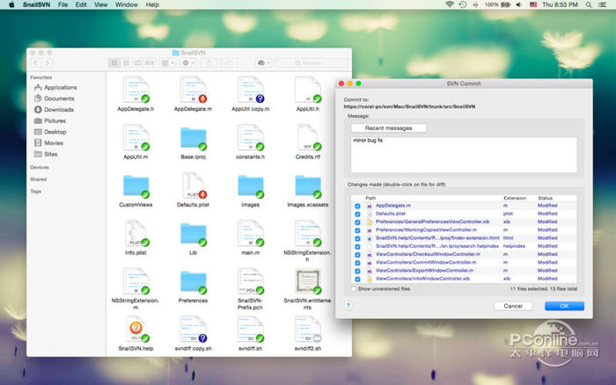Select the AppUtil copy.m file icon
Viewport: 616px width, 385px height.
(249, 90)
